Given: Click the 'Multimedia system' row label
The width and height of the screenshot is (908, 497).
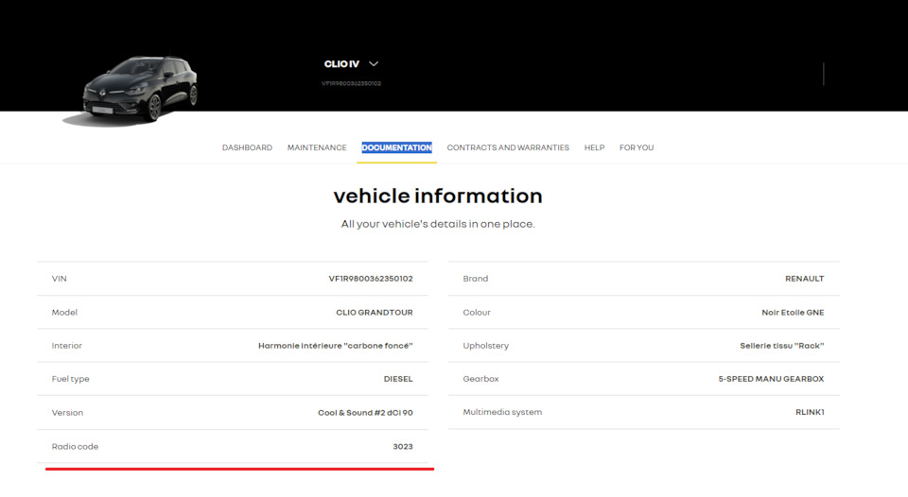Looking at the screenshot, I should coord(502,412).
